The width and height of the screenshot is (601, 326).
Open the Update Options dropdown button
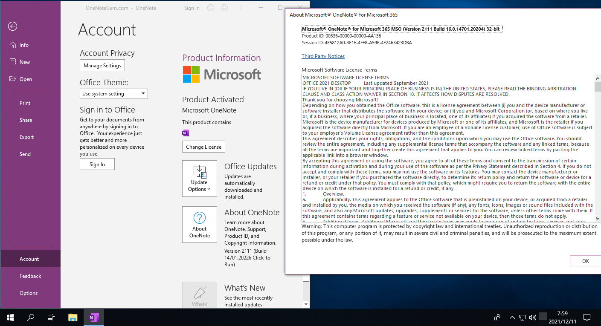point(200,179)
